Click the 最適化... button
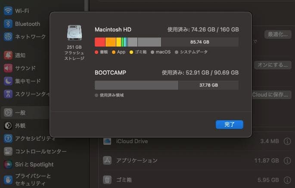Image resolution: width=295 pixels, height=188 pixels. coord(278,34)
